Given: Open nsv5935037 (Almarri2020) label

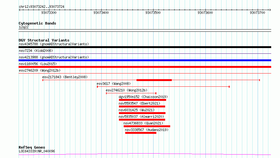Looking at the screenshot, I should (x=141, y=117).
